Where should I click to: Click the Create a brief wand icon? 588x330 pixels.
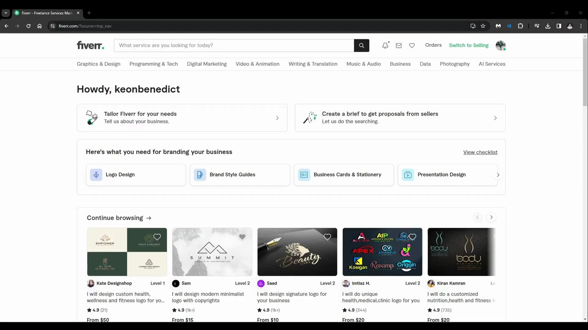(310, 118)
